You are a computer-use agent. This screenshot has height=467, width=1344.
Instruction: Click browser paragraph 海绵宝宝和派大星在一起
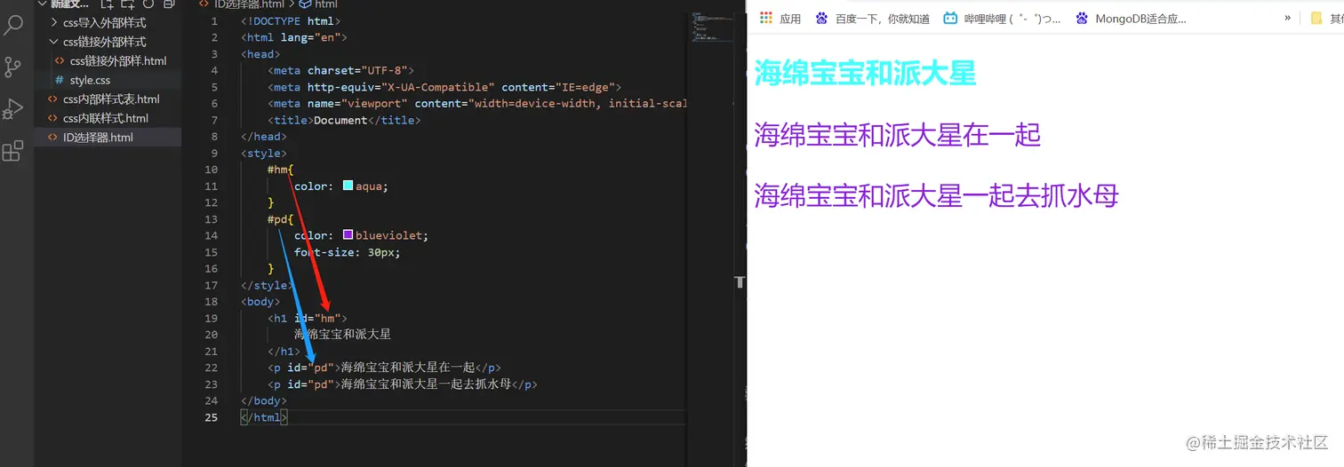tap(897, 135)
